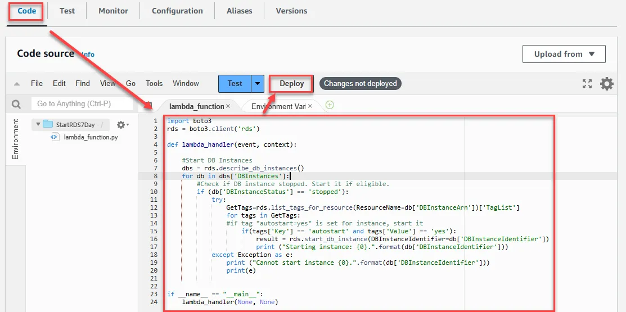This screenshot has width=626, height=312.
Task: Click the 'rds = boto3.client('rds')' line
Action: [x=213, y=129]
